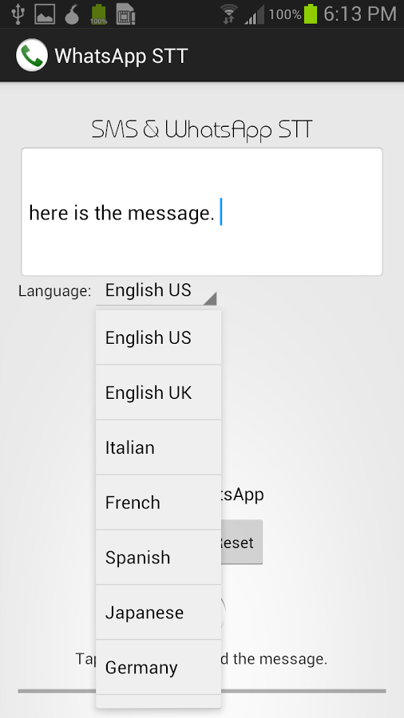Tap the SD card notification icon
Viewport: 404px width, 718px height.
coord(125,14)
